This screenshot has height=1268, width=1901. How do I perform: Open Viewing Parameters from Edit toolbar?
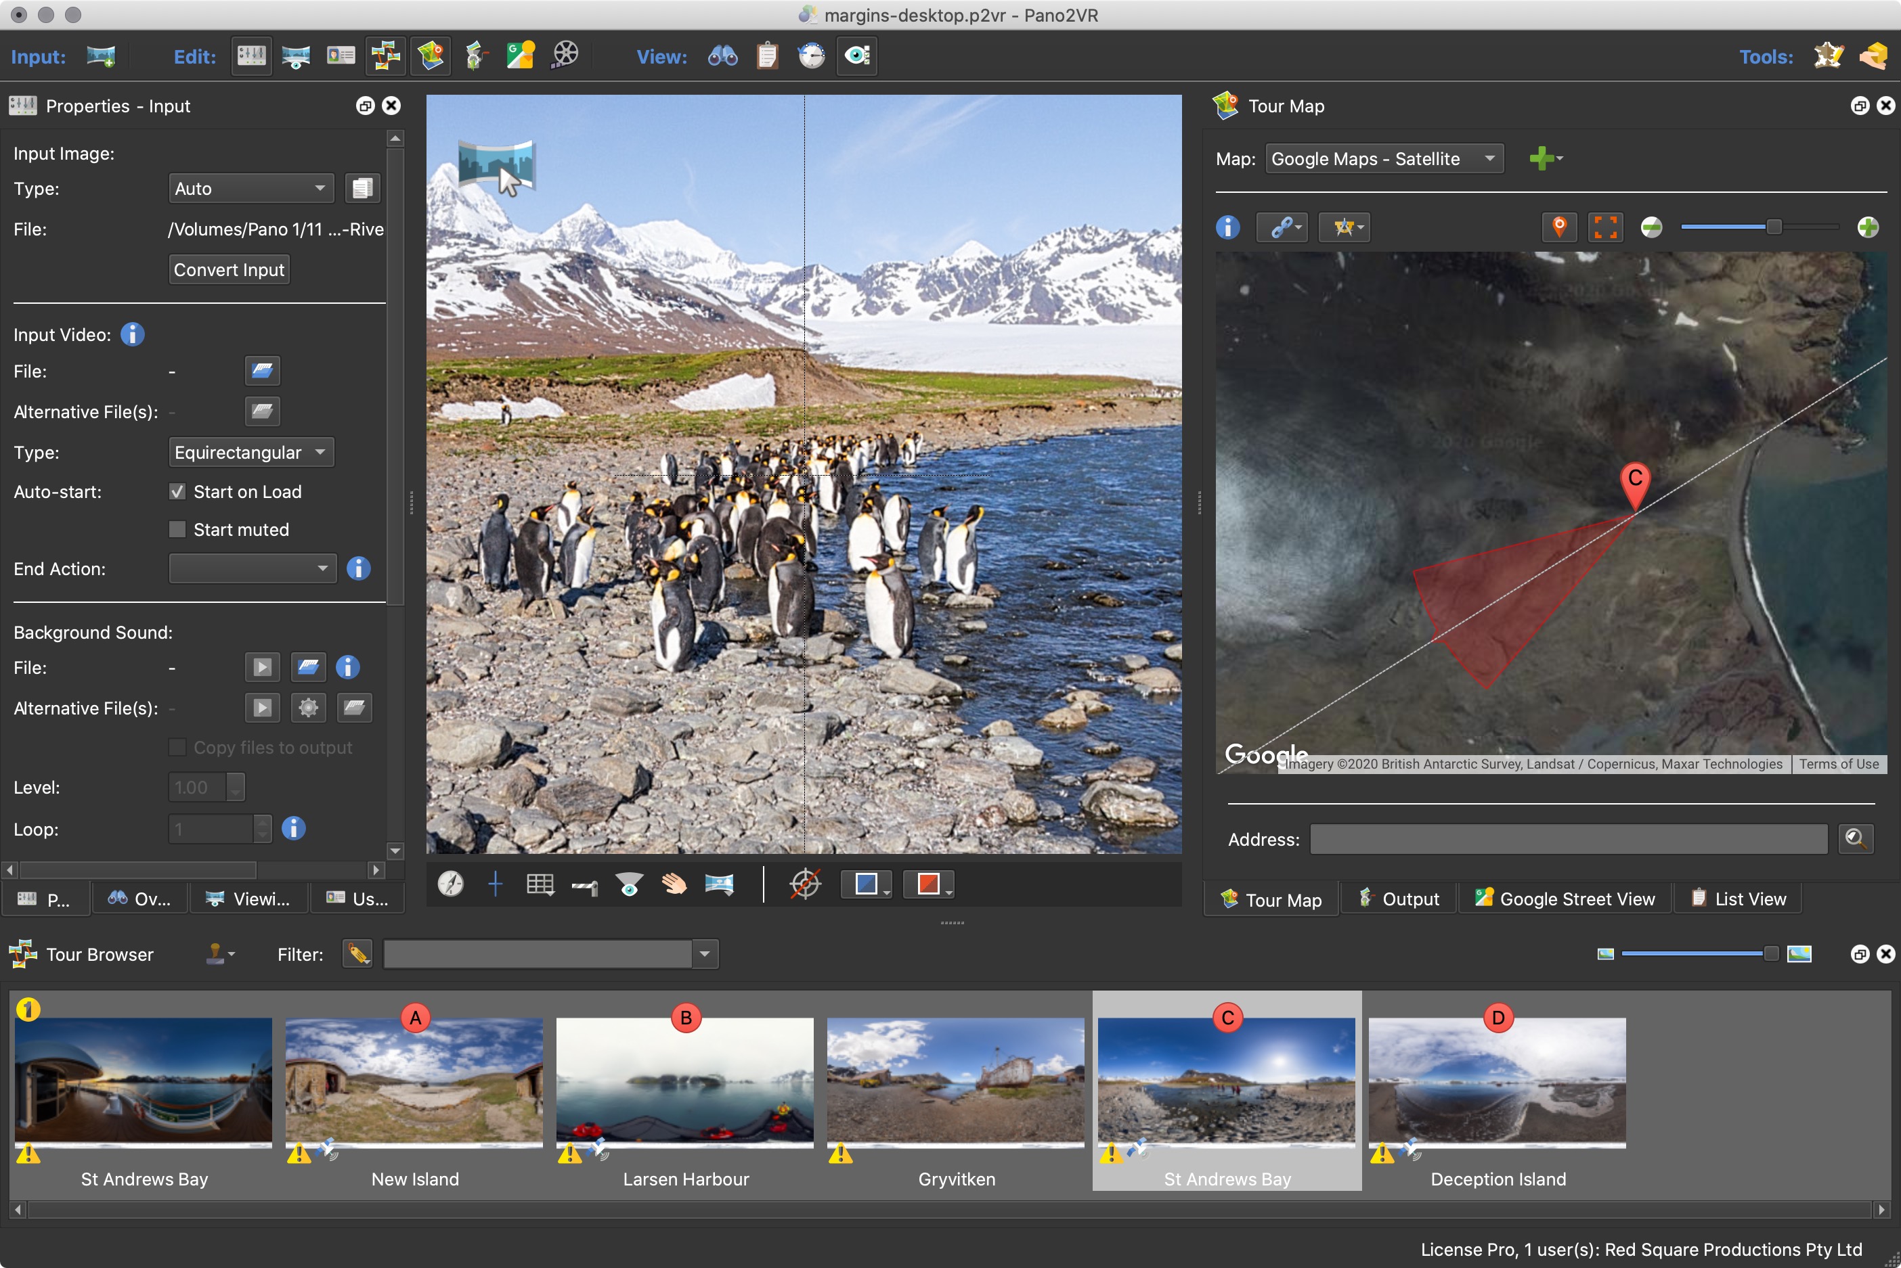[x=296, y=55]
